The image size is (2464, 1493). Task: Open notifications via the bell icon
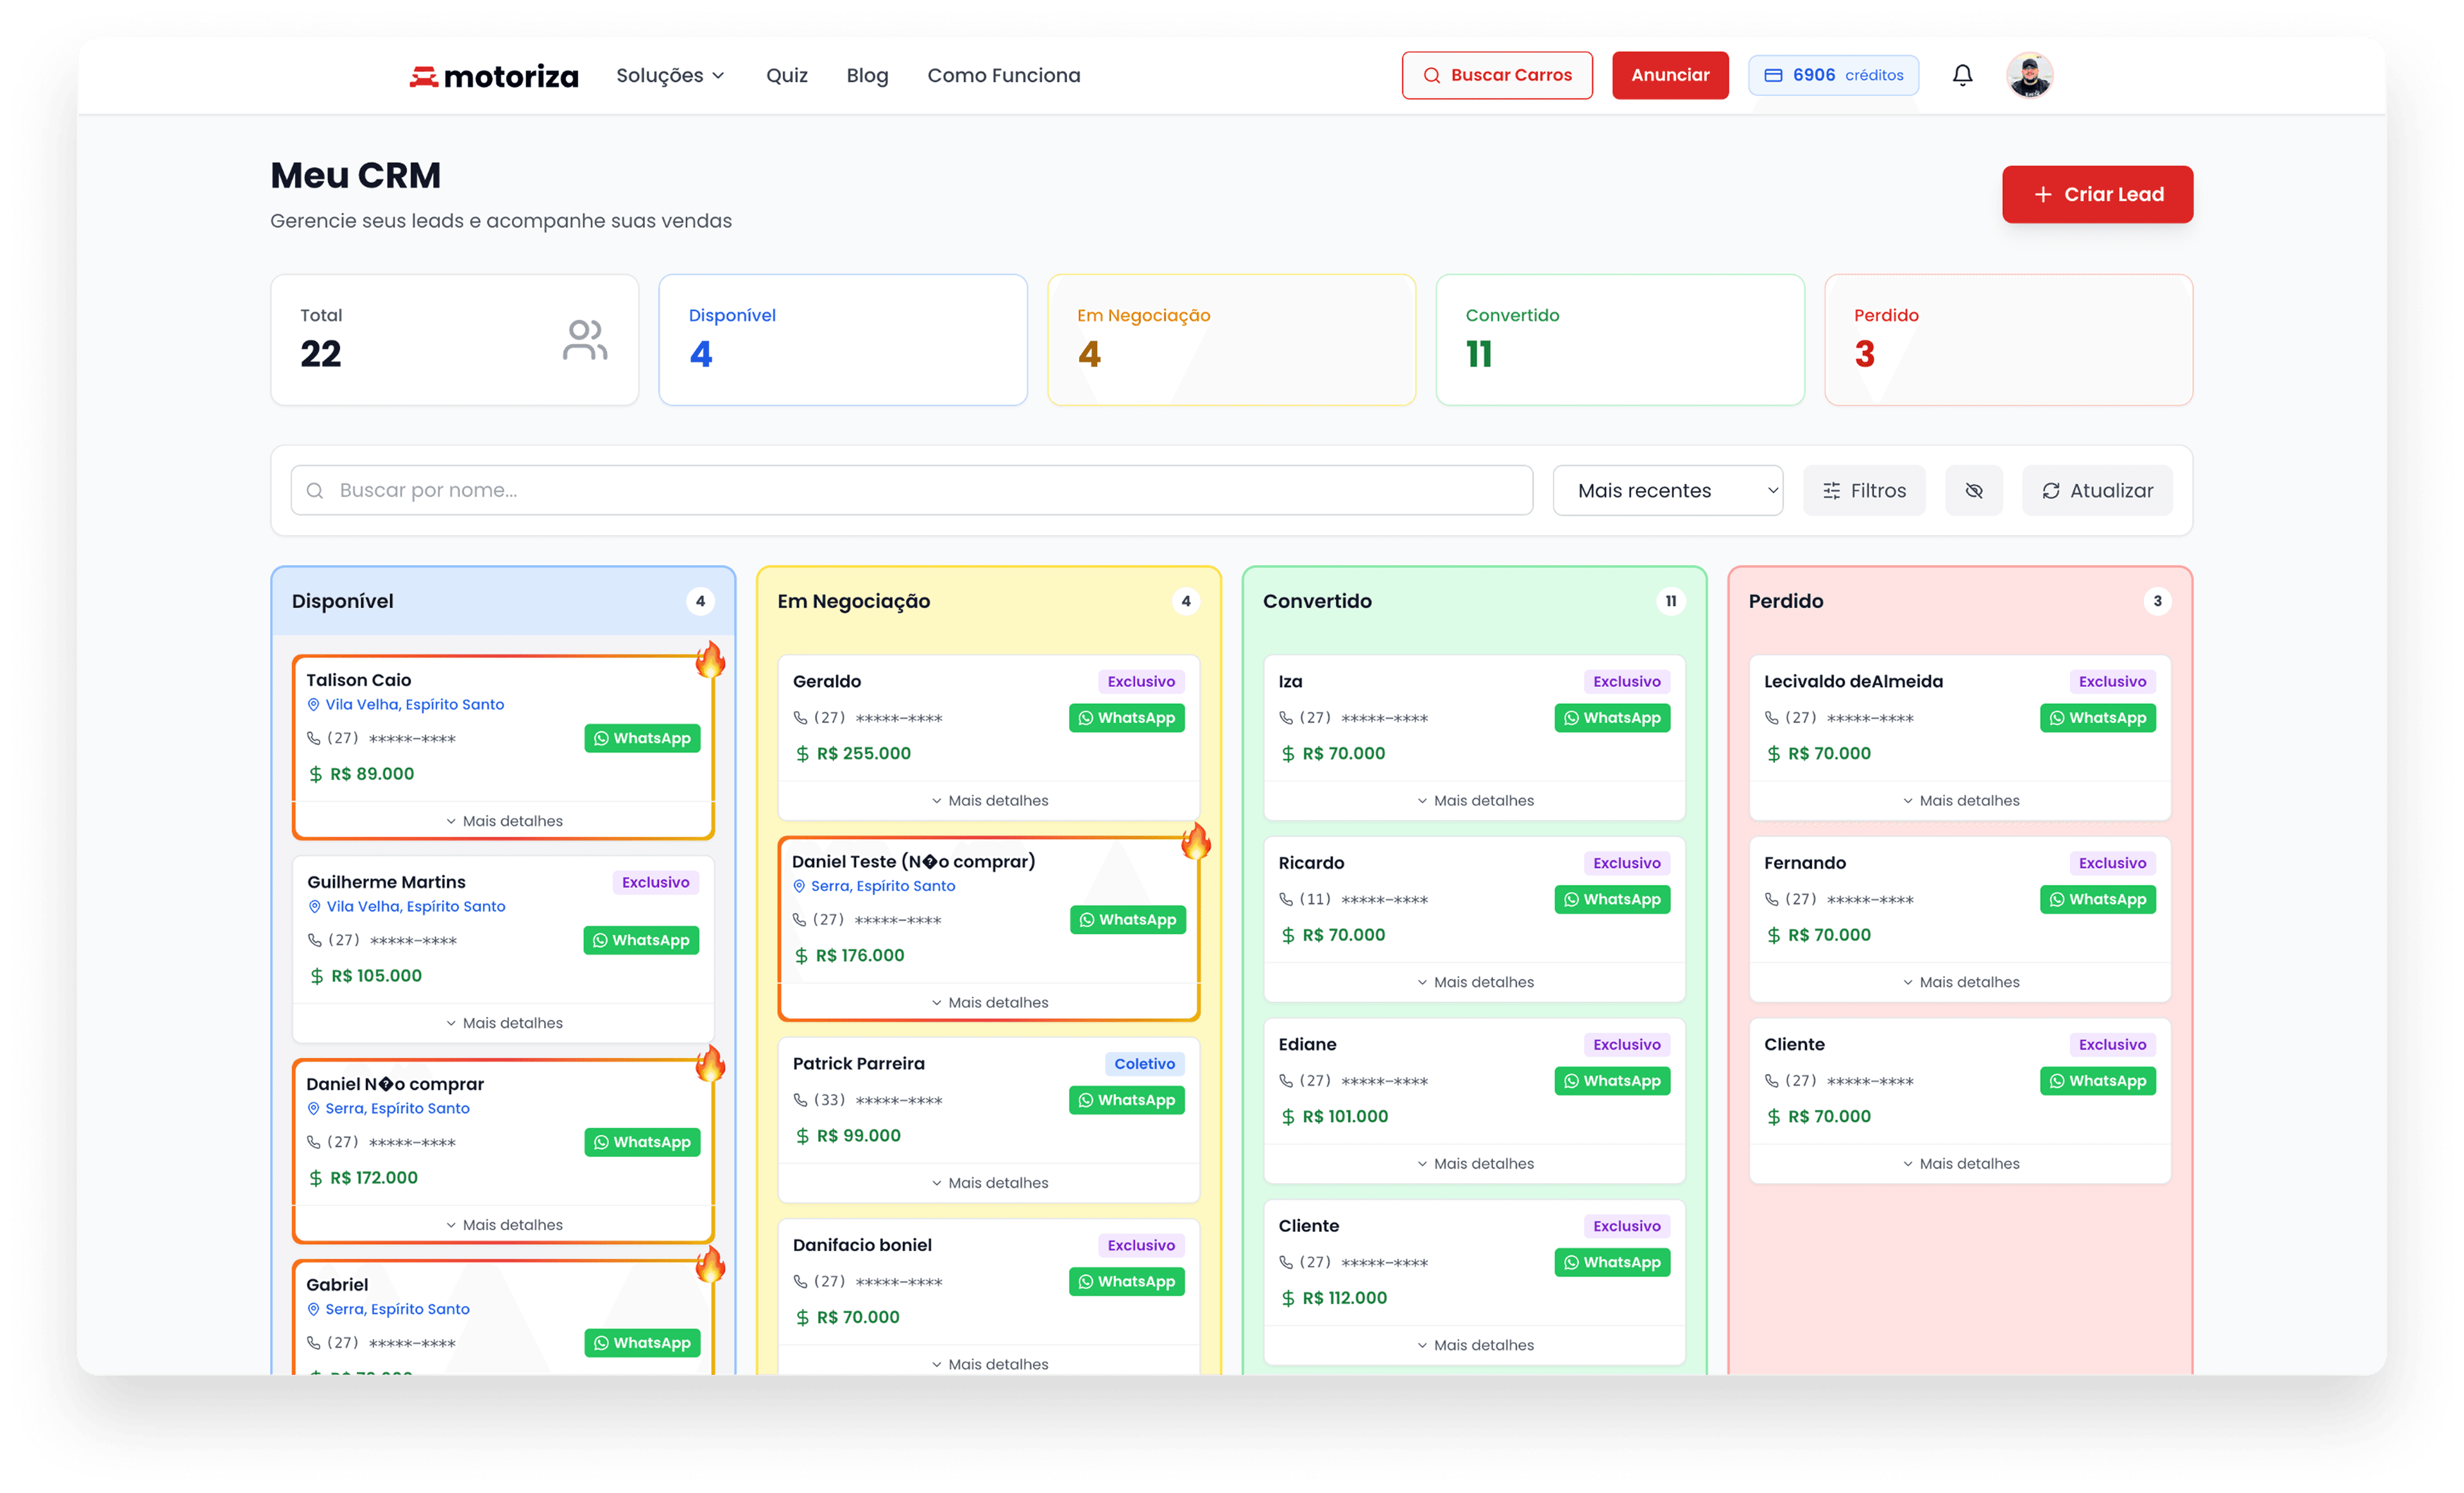(x=1962, y=75)
